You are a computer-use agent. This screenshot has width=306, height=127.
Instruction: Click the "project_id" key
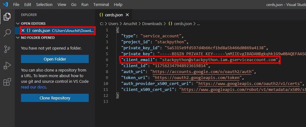point(136,42)
